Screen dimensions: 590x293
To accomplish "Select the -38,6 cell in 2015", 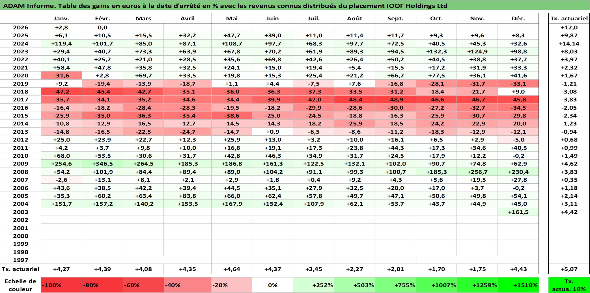I will pos(232,116).
